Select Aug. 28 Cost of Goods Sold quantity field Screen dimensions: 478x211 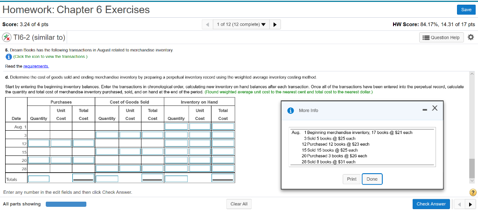[x=107, y=168]
